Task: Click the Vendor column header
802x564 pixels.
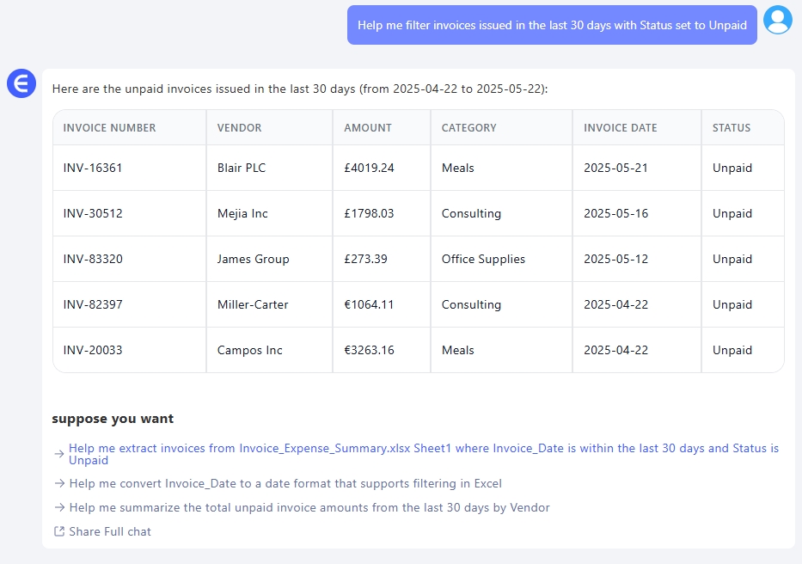Action: tap(240, 128)
